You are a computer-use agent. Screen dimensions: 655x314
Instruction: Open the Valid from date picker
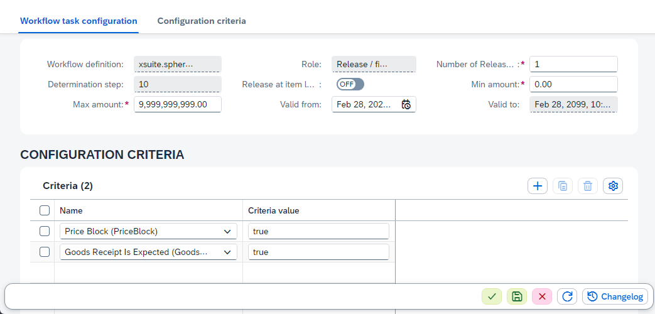[406, 104]
